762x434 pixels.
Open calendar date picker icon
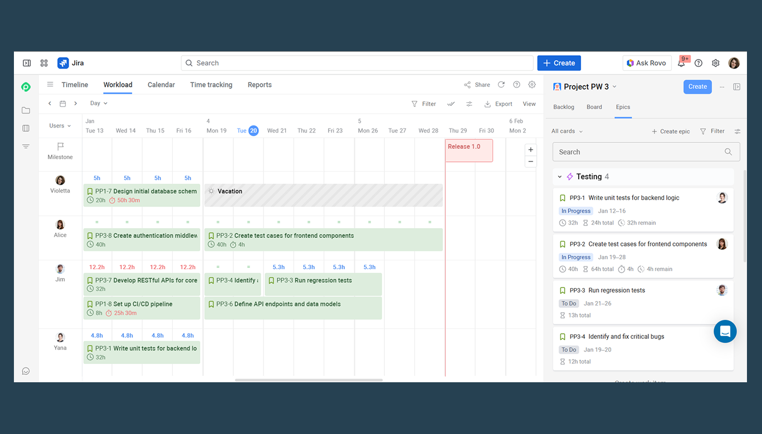pos(62,103)
